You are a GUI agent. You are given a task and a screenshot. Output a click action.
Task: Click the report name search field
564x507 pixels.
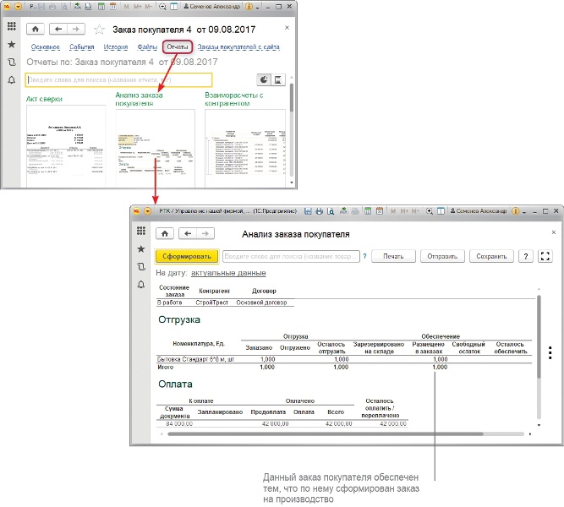coord(117,79)
